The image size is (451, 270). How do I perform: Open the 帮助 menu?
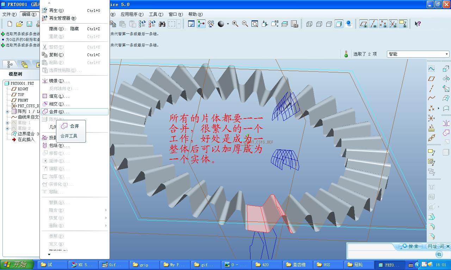pos(195,14)
